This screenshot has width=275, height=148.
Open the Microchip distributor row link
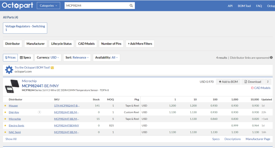click(15, 119)
